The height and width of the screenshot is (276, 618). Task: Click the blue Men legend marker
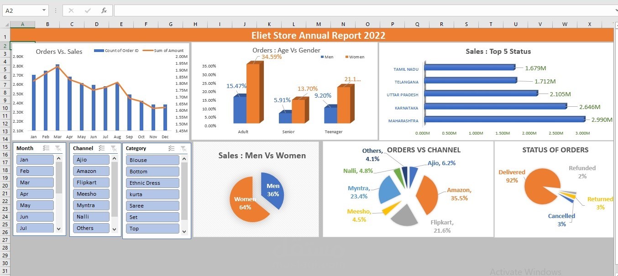click(322, 57)
